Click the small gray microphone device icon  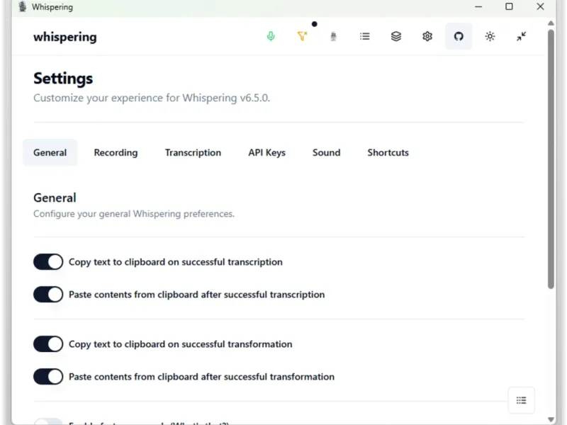coord(333,36)
